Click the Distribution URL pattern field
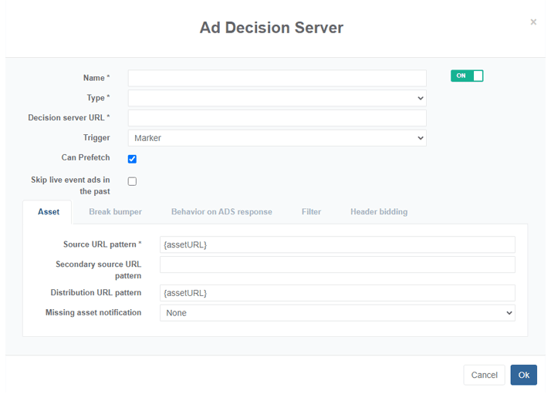The height and width of the screenshot is (394, 551). pos(337,293)
